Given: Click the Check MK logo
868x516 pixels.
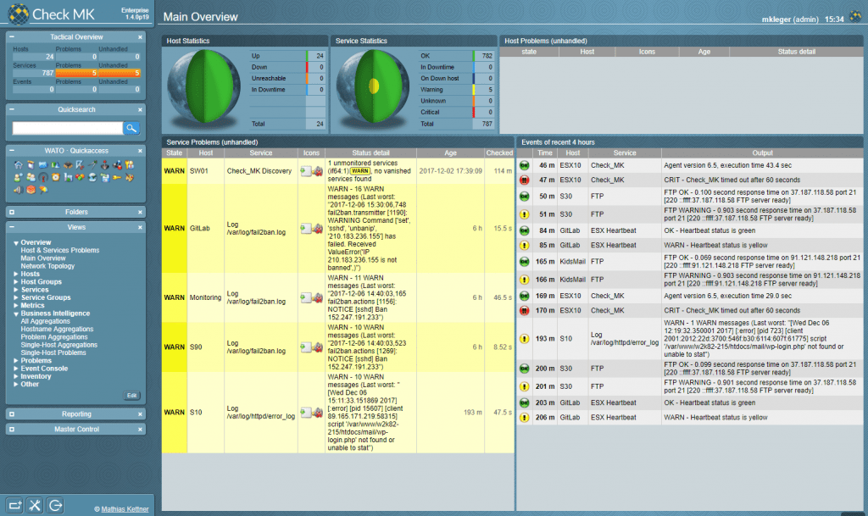Looking at the screenshot, I should point(51,14).
